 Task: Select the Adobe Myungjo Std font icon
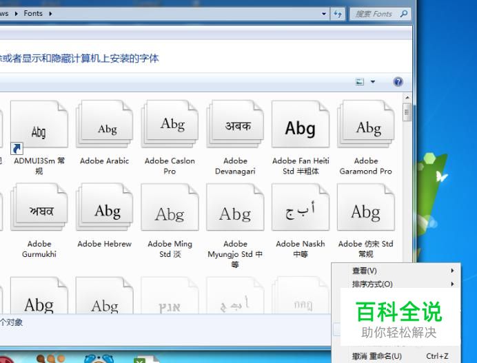[x=235, y=207]
